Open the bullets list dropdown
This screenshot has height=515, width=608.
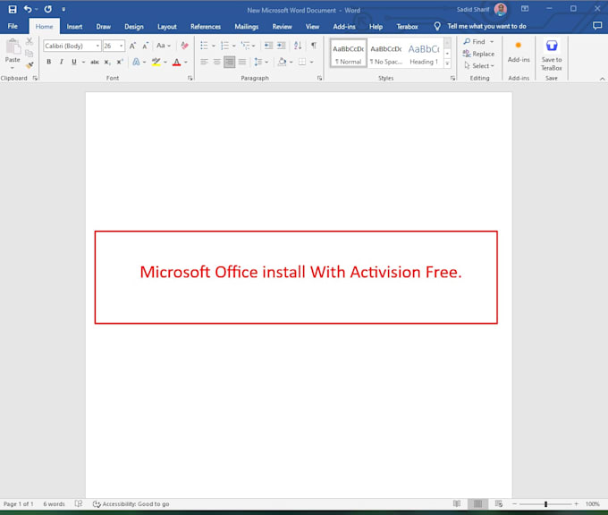click(x=214, y=46)
